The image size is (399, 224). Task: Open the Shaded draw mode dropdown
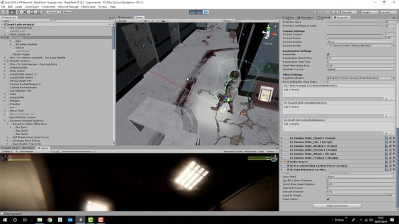click(x=129, y=21)
